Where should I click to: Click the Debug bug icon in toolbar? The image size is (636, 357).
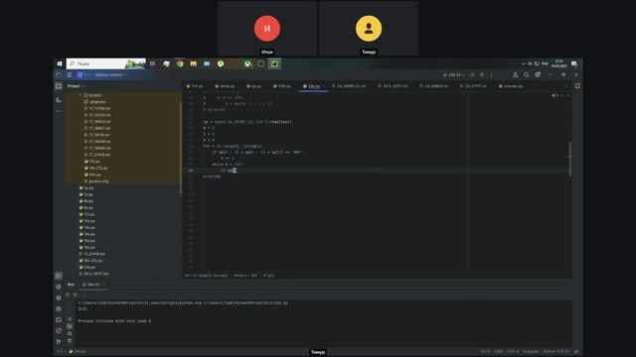(x=482, y=75)
